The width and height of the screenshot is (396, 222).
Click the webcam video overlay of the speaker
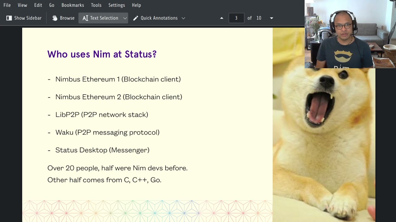[x=350, y=34]
